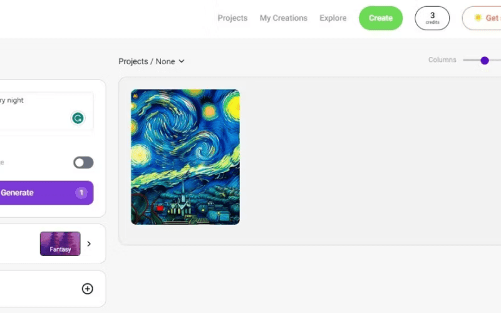The image size is (501, 313).
Task: Open the generated starry night image
Action: (x=185, y=157)
